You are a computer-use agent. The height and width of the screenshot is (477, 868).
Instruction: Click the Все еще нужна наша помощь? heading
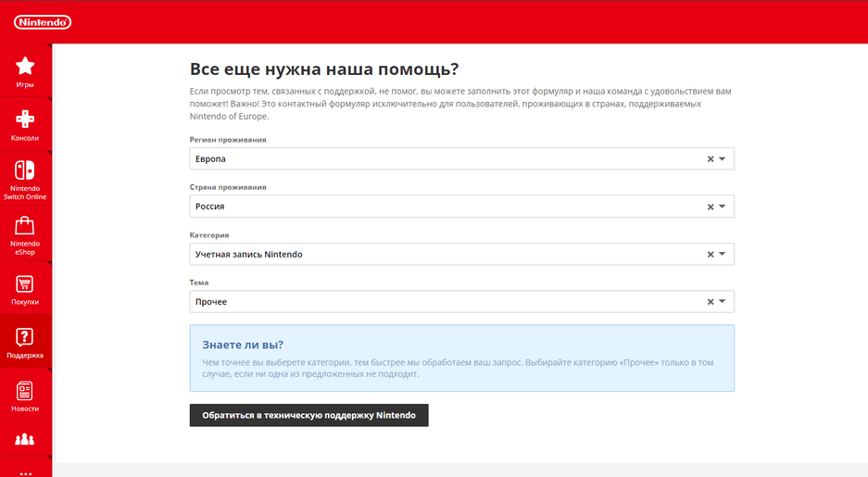pos(324,69)
